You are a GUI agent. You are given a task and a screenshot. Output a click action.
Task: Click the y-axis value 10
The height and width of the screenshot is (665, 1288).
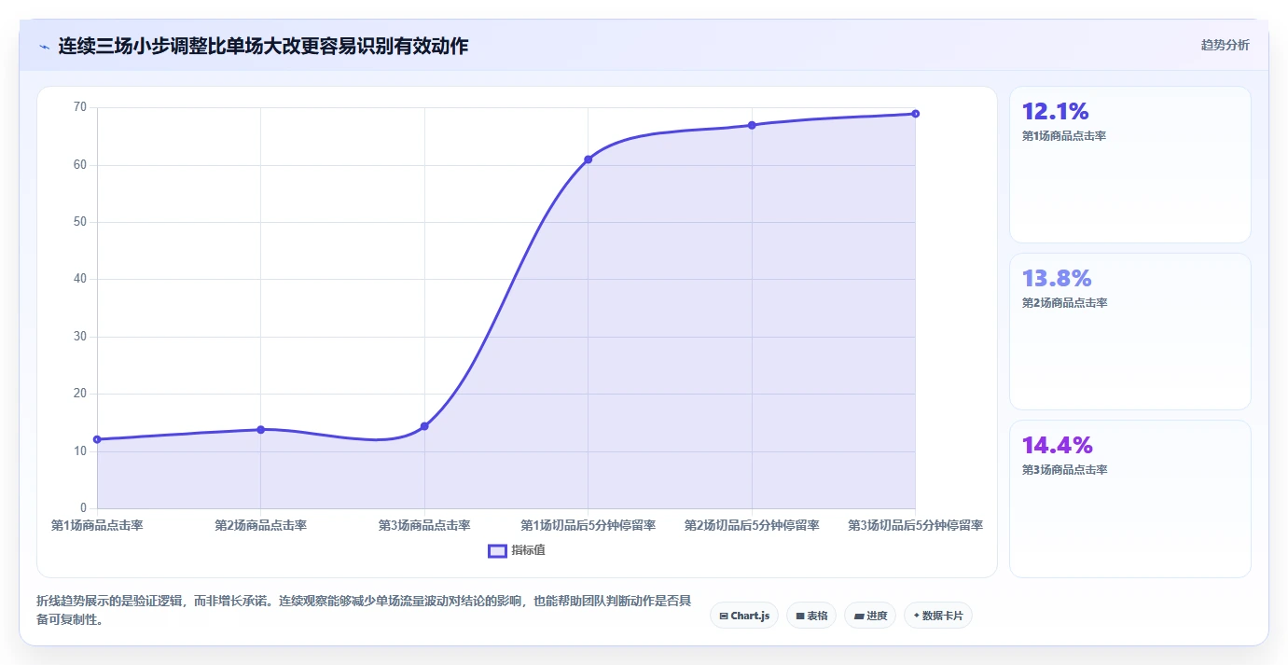pos(79,451)
